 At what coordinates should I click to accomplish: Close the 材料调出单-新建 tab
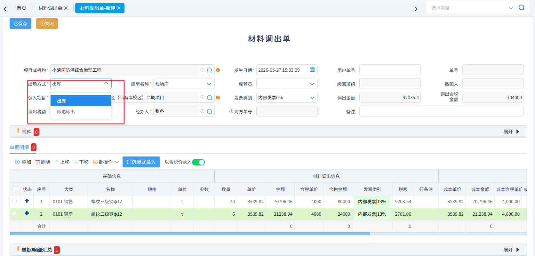click(119, 8)
